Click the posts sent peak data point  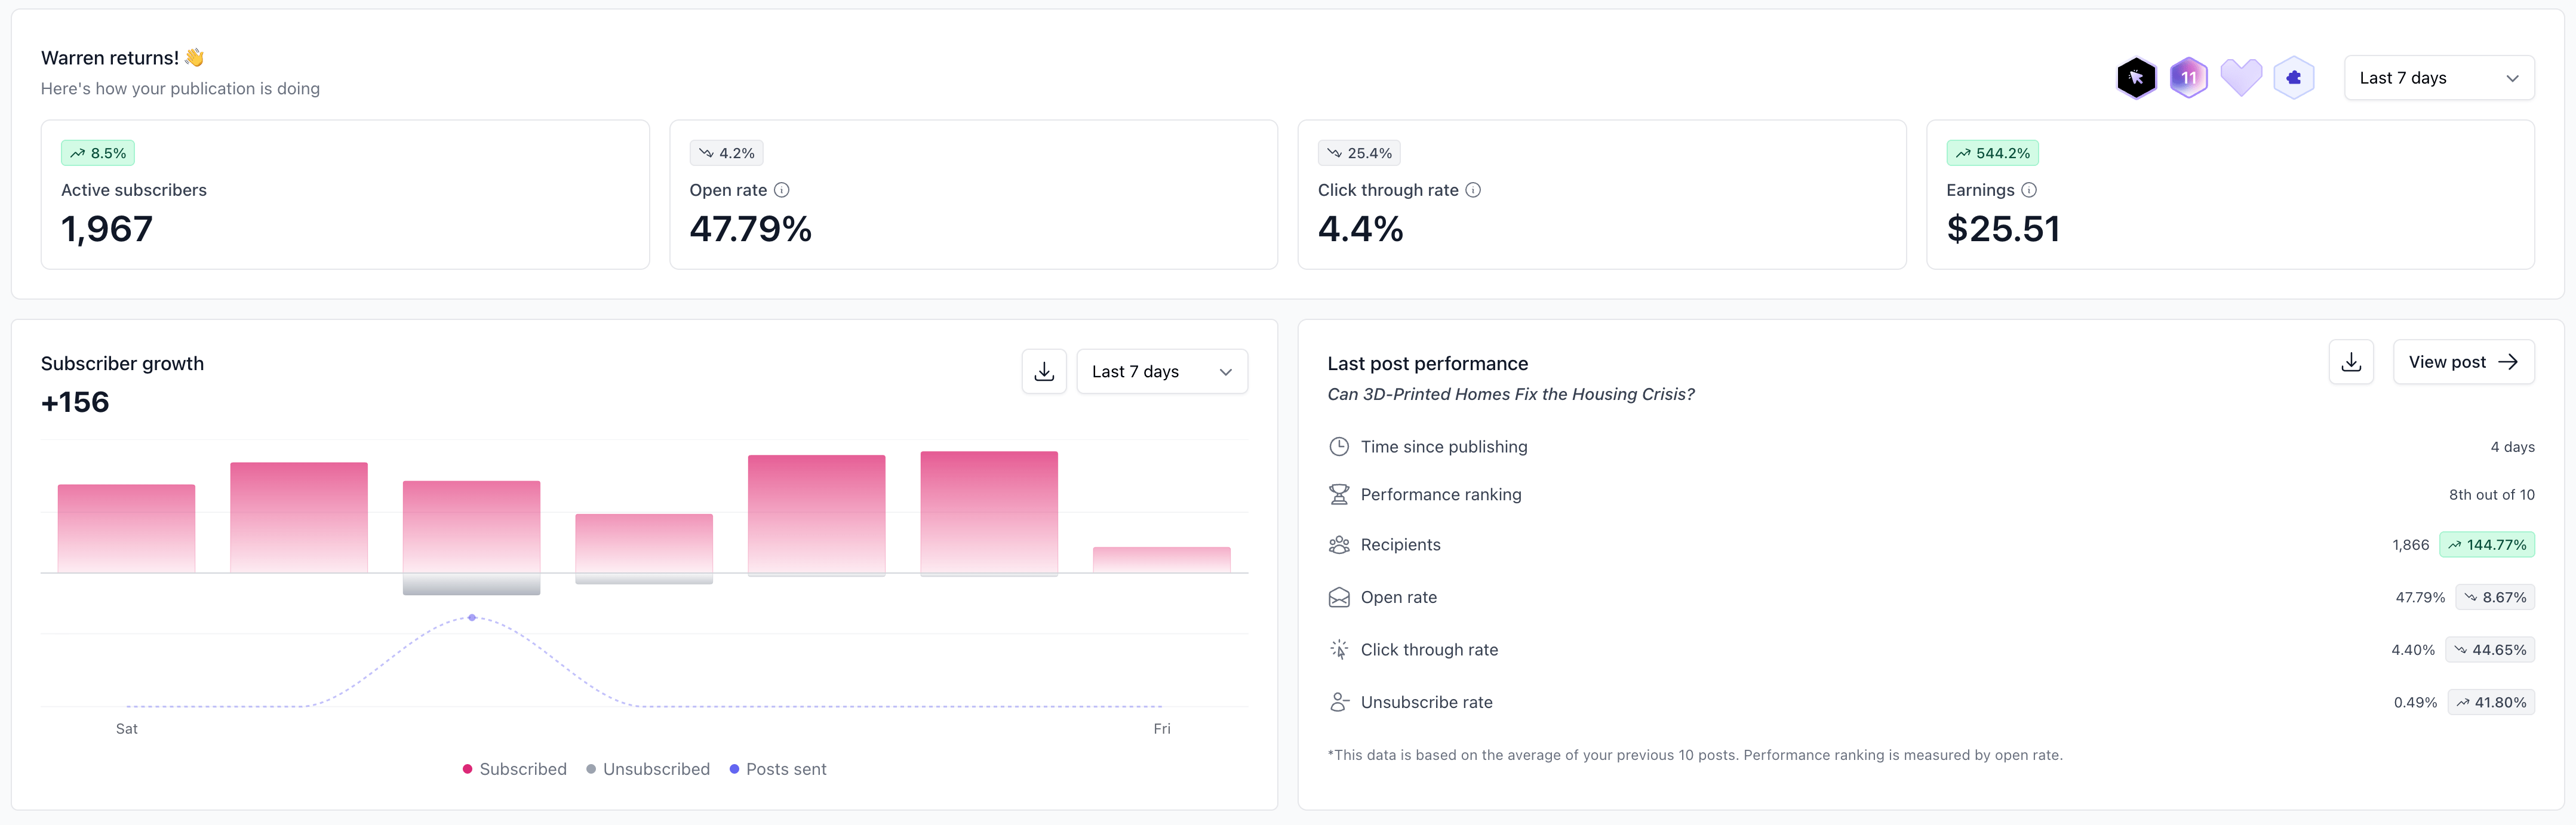472,617
